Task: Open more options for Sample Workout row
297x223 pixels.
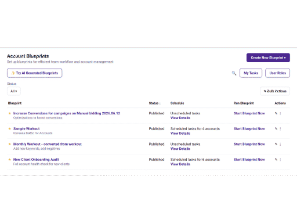Action: (280, 129)
